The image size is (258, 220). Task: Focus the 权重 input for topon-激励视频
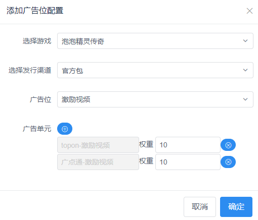188,145
